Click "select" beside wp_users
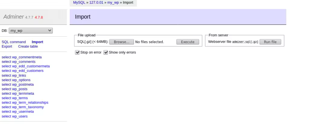The image size is (309, 124). coord(6,116)
